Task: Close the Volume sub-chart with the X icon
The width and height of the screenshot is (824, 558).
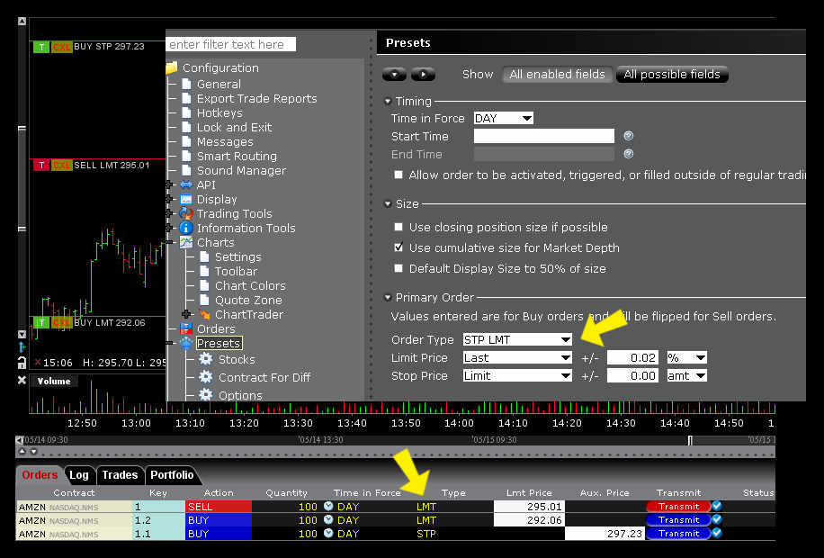Action: pyautogui.click(x=22, y=380)
